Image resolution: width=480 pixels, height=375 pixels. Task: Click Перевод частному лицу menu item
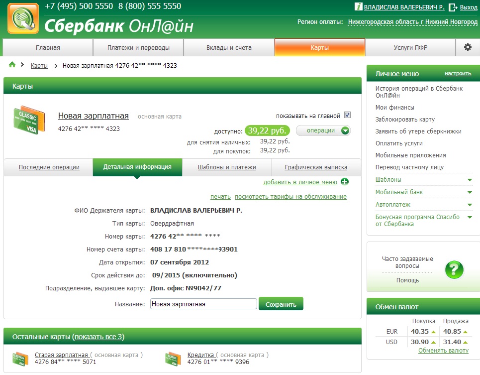[409, 167]
